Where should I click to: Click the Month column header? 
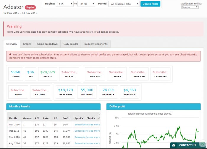pos(13,118)
